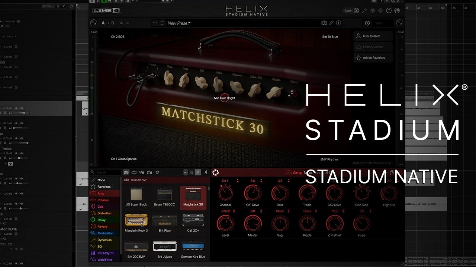Open the three-dot preset menu

tap(155, 23)
